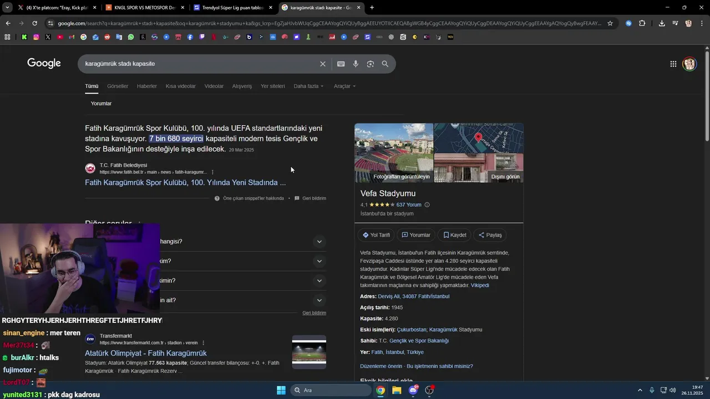Open more options for Transfermarkt result
Viewport: 710px width, 399px height.
204,343
